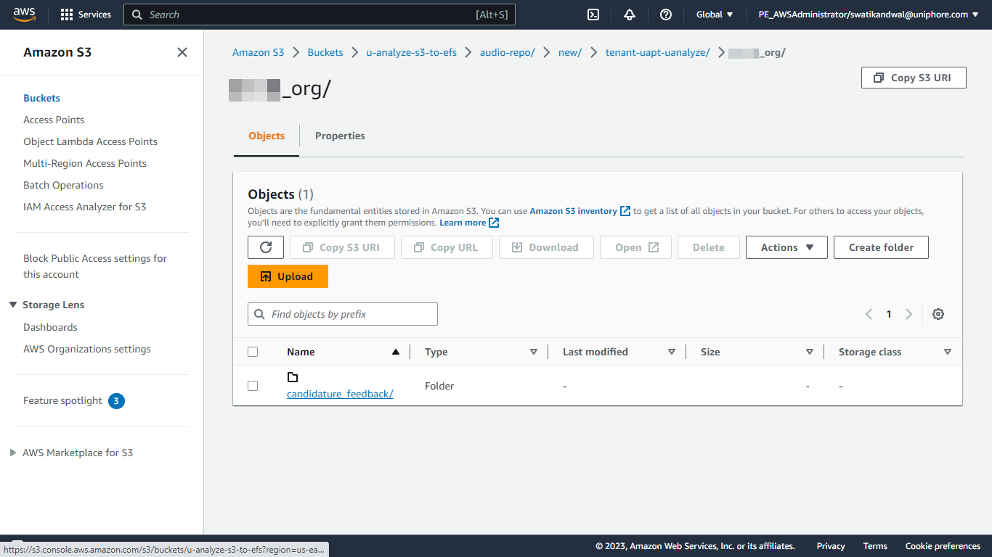Click the toolbar Copy S3 URI button
Screen dimensions: 992x557
(x=342, y=247)
